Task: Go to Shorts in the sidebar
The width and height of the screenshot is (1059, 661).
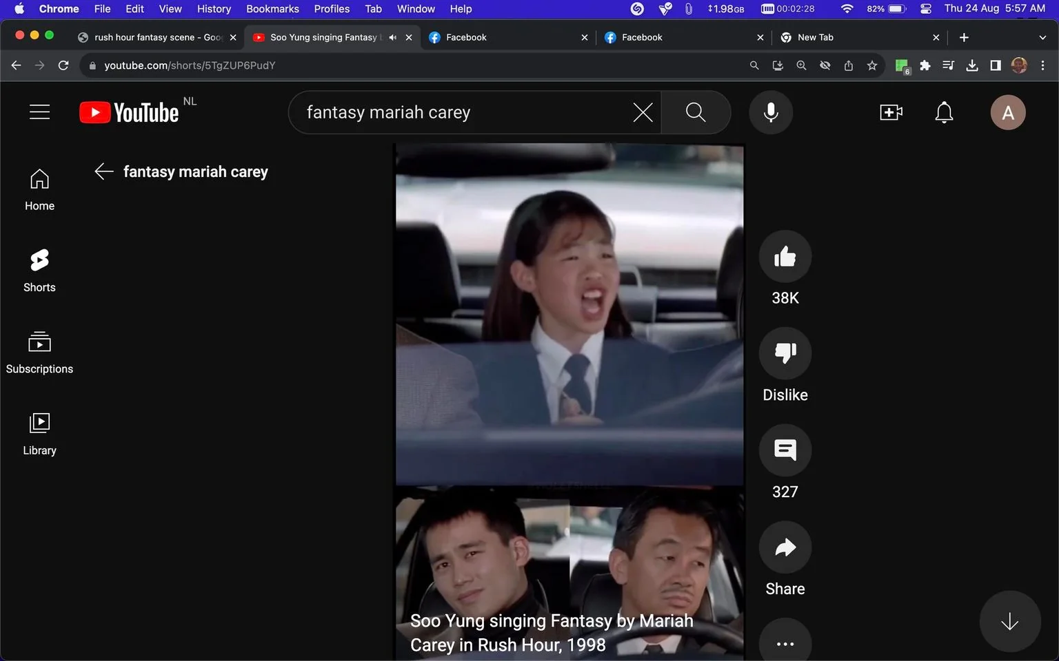Action: click(x=39, y=271)
